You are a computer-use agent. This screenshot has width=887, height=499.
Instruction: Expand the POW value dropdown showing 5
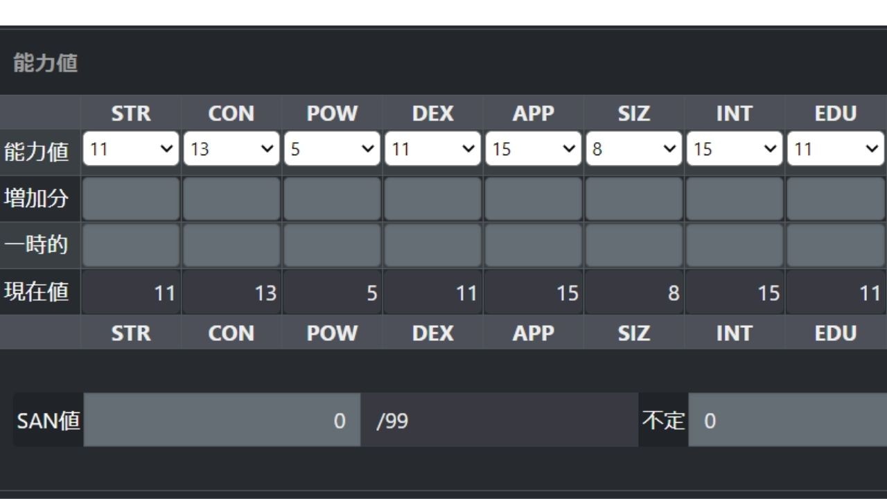click(332, 149)
